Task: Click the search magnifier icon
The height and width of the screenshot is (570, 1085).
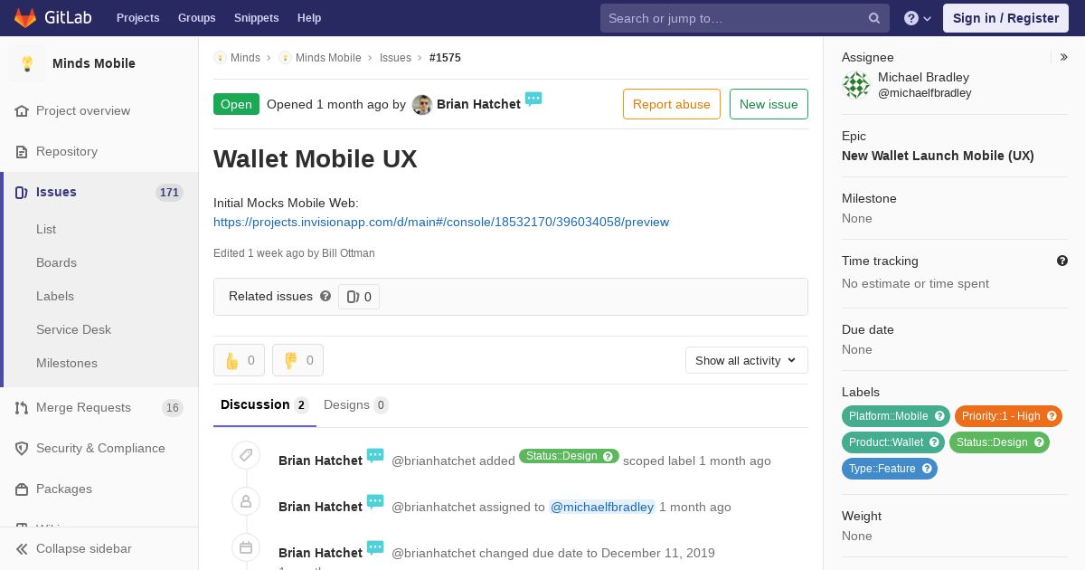Action: (x=874, y=18)
